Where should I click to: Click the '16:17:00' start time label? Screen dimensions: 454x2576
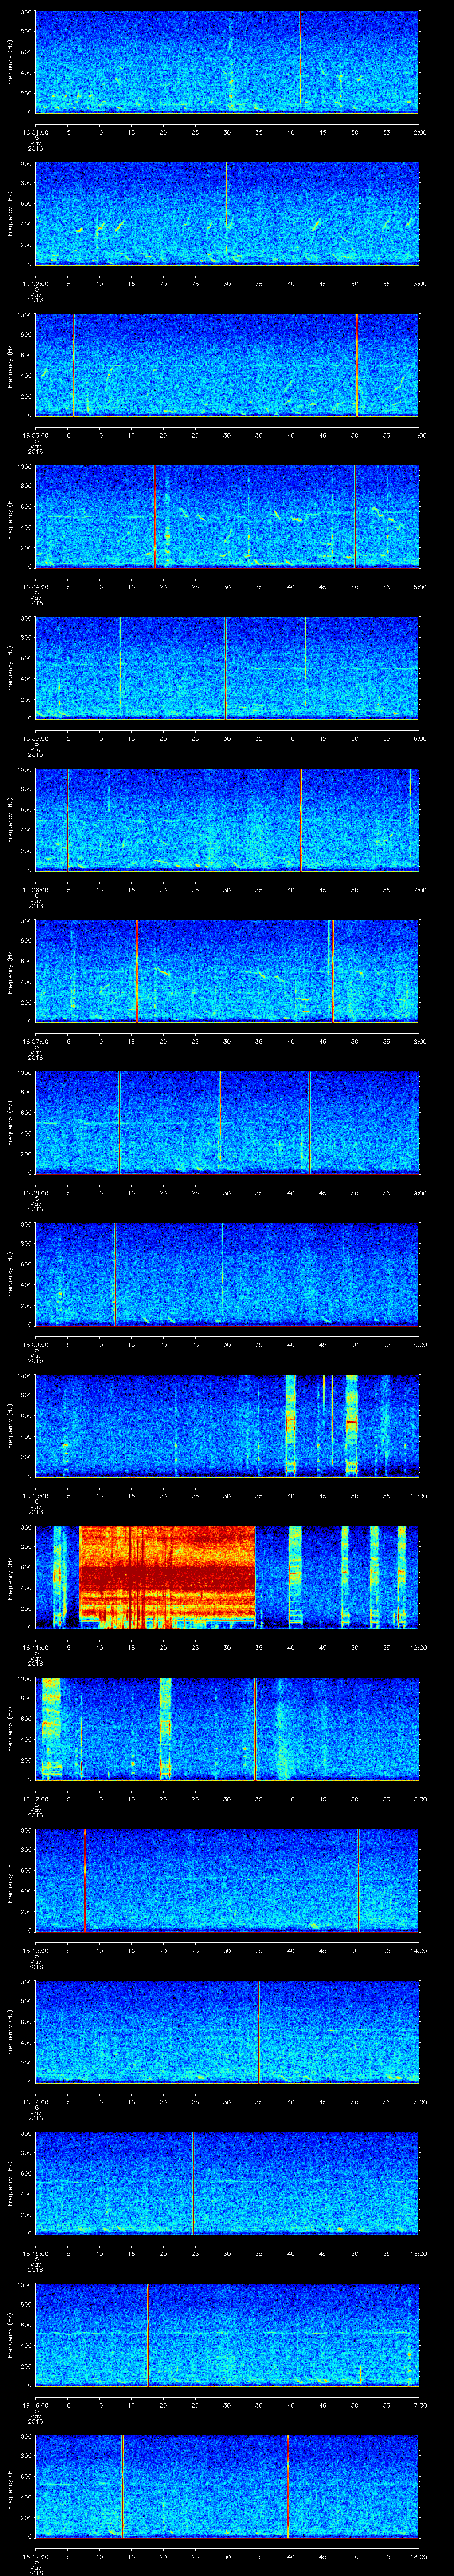click(35, 2556)
